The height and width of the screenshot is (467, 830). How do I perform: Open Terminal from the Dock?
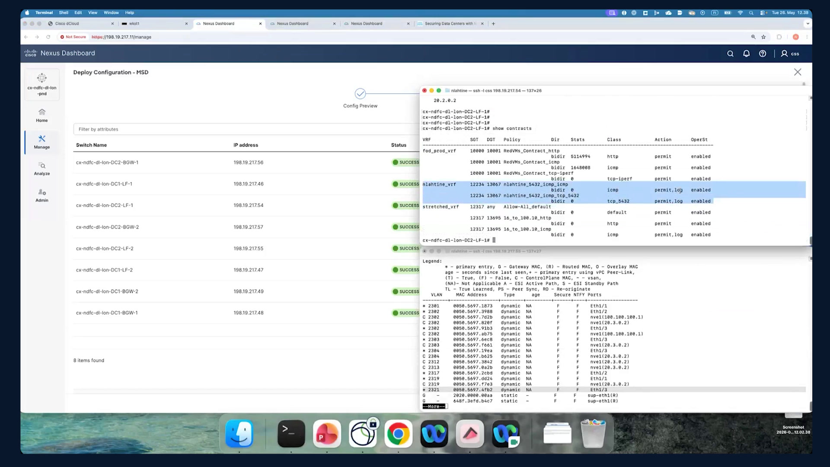tap(291, 433)
